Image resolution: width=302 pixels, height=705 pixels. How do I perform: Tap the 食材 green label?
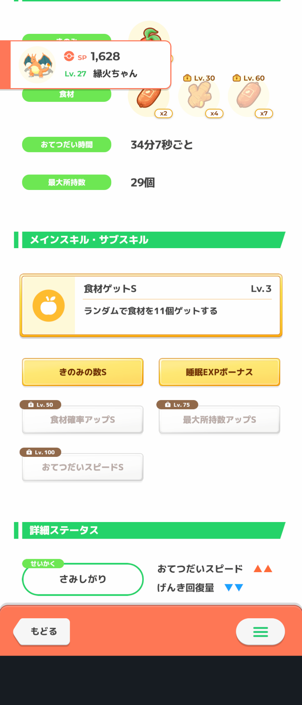click(x=67, y=94)
